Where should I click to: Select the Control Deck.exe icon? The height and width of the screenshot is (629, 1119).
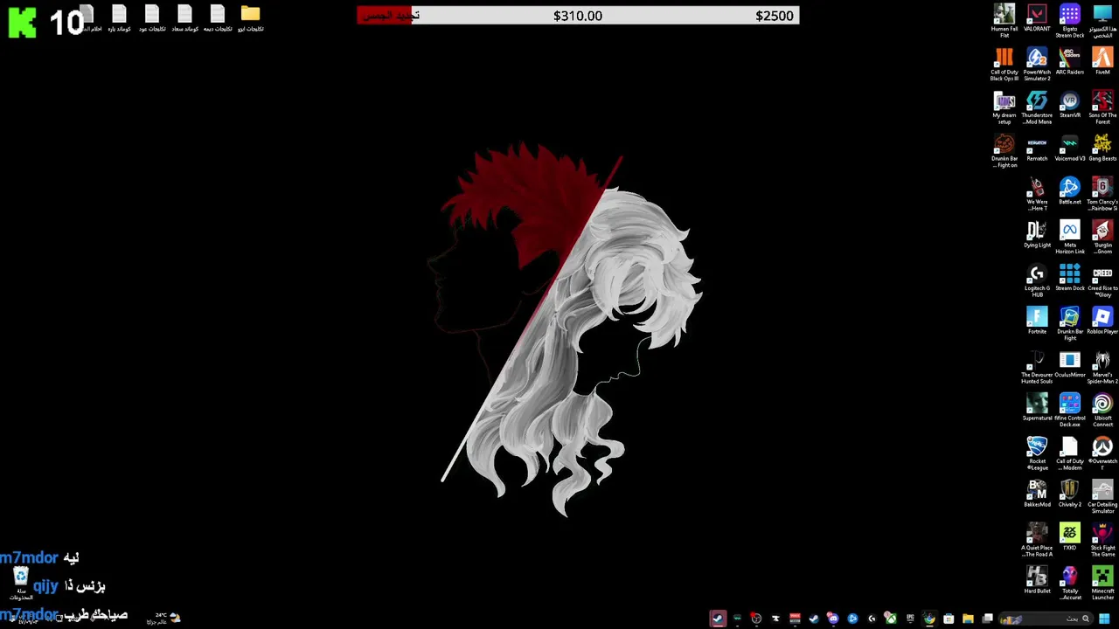tap(1070, 411)
